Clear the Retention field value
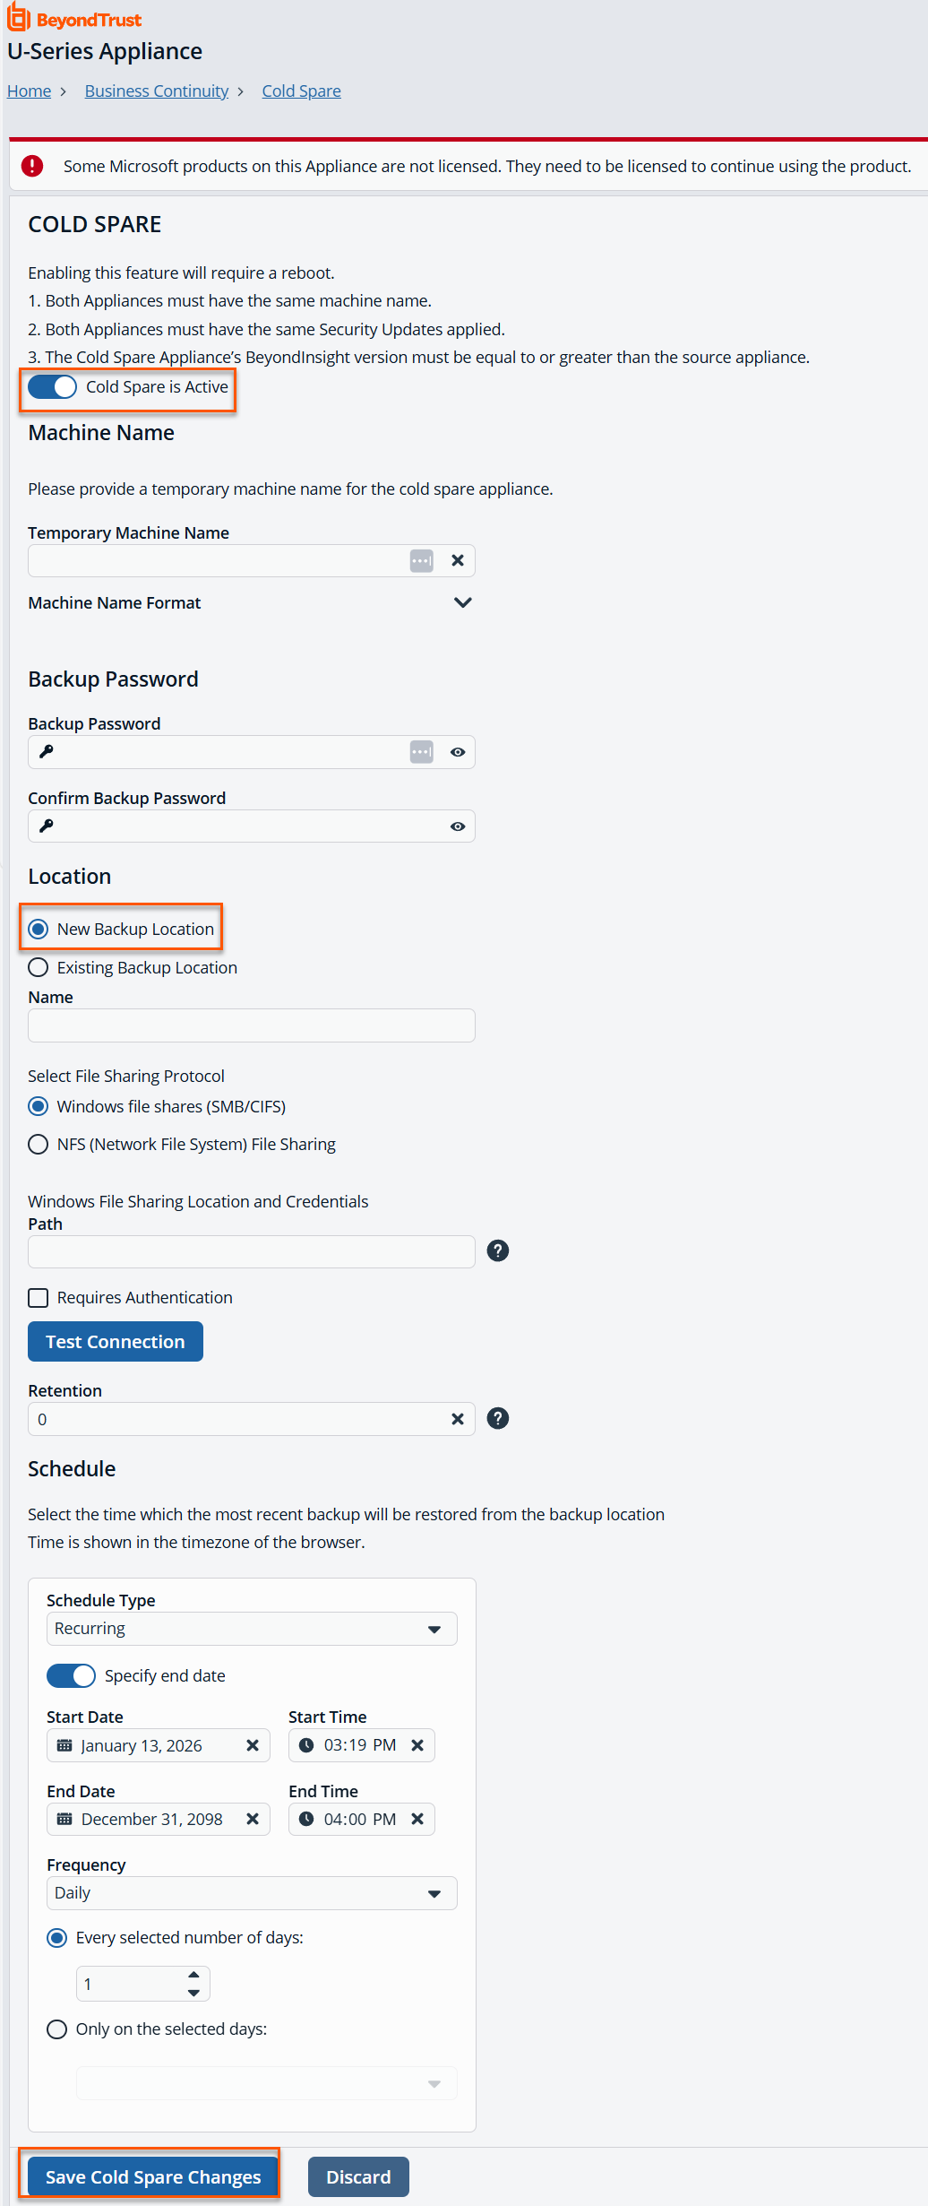This screenshot has width=928, height=2206. [x=458, y=1419]
